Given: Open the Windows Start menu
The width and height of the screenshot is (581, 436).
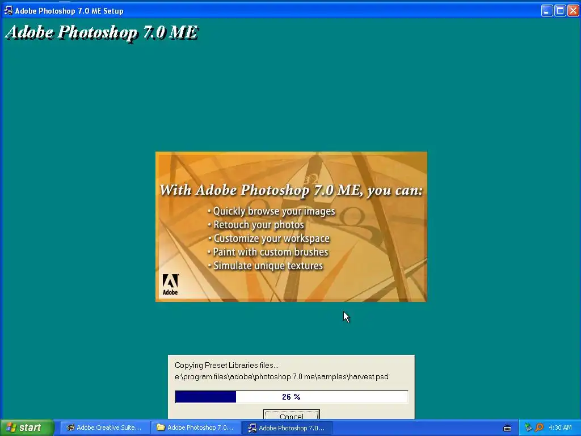Looking at the screenshot, I should 27,427.
